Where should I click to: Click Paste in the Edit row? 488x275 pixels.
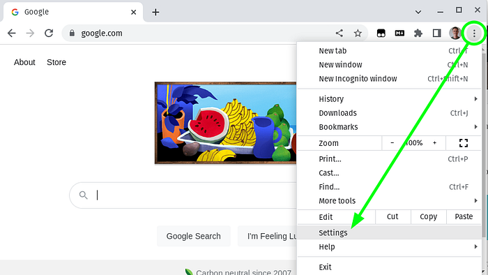(x=464, y=217)
